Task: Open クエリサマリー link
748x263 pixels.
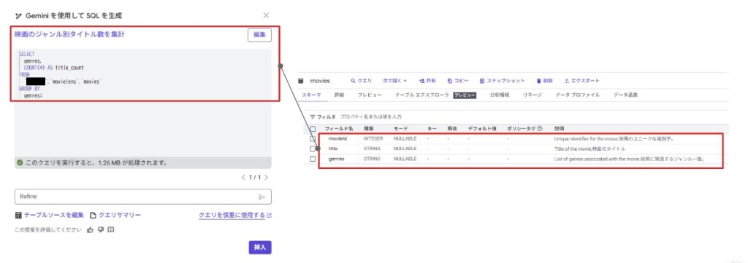Action: tap(115, 215)
